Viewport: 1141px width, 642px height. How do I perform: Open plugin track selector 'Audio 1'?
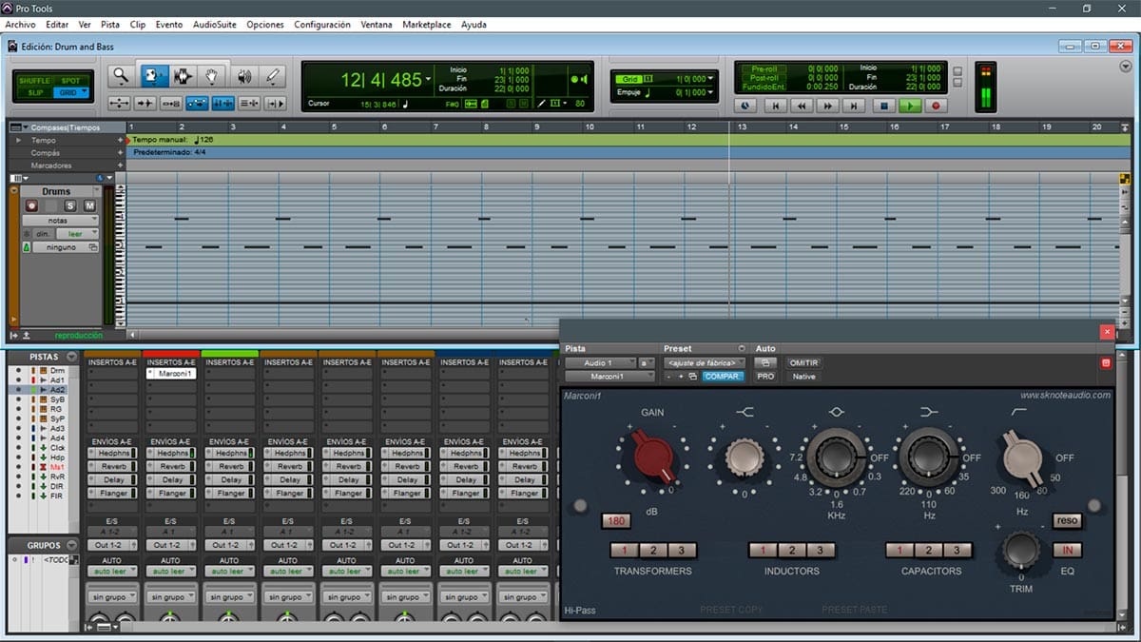point(600,362)
